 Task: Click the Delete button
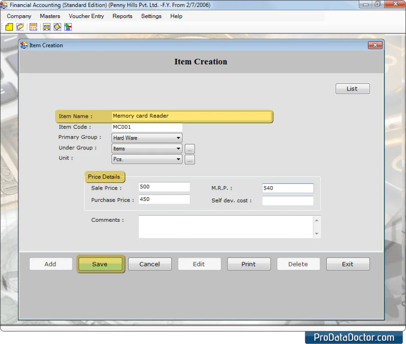pos(298,264)
